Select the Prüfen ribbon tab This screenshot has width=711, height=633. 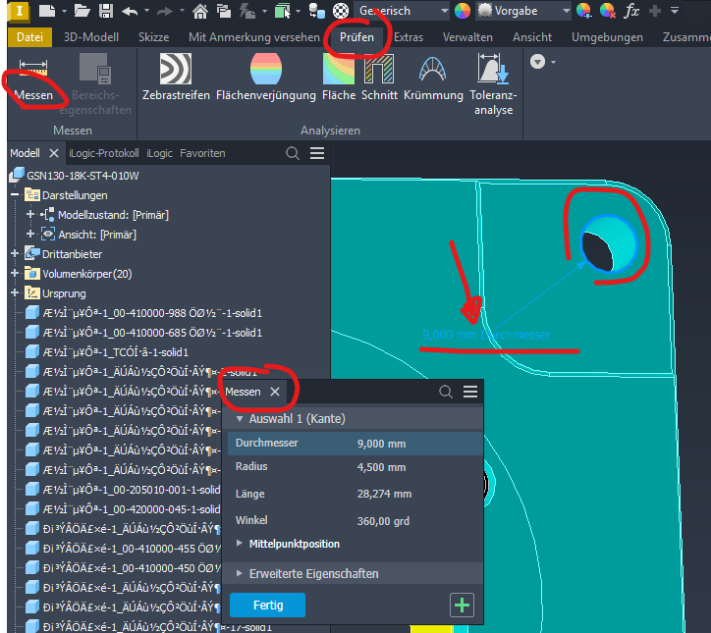(356, 37)
